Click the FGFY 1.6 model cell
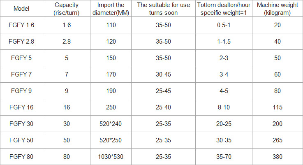The width and height of the screenshot is (303, 165). click(x=21, y=25)
